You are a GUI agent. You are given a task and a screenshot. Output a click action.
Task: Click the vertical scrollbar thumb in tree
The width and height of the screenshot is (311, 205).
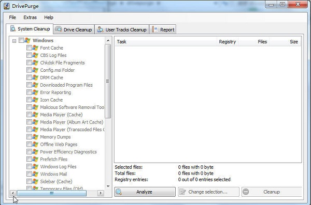click(108, 81)
